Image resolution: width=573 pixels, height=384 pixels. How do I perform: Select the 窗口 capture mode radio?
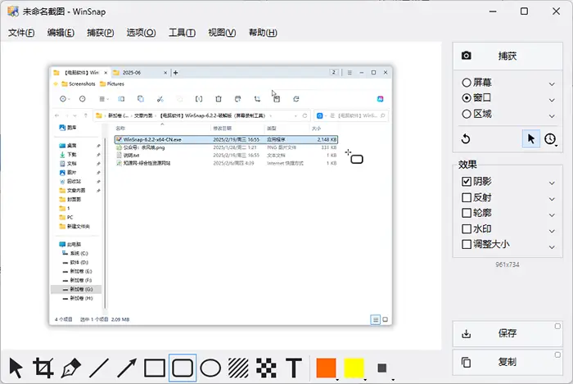pyautogui.click(x=467, y=98)
